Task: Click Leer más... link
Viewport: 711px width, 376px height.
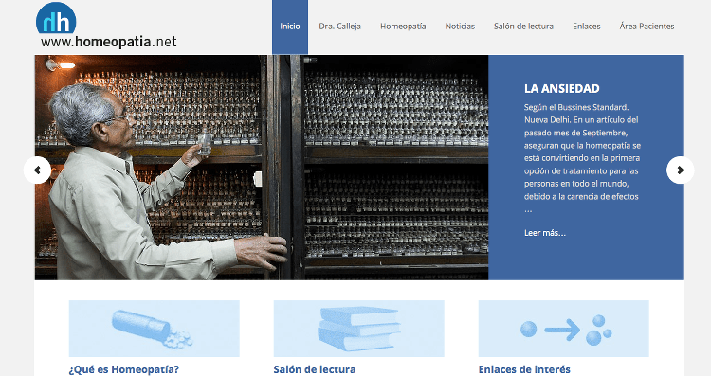Action: coord(544,233)
